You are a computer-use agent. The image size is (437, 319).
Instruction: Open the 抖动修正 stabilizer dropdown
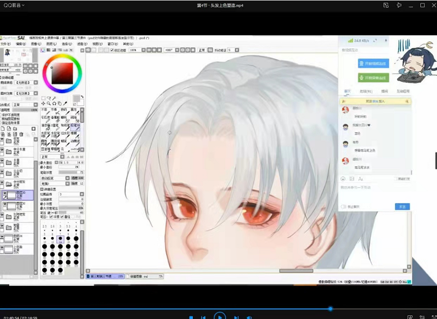click(237, 50)
